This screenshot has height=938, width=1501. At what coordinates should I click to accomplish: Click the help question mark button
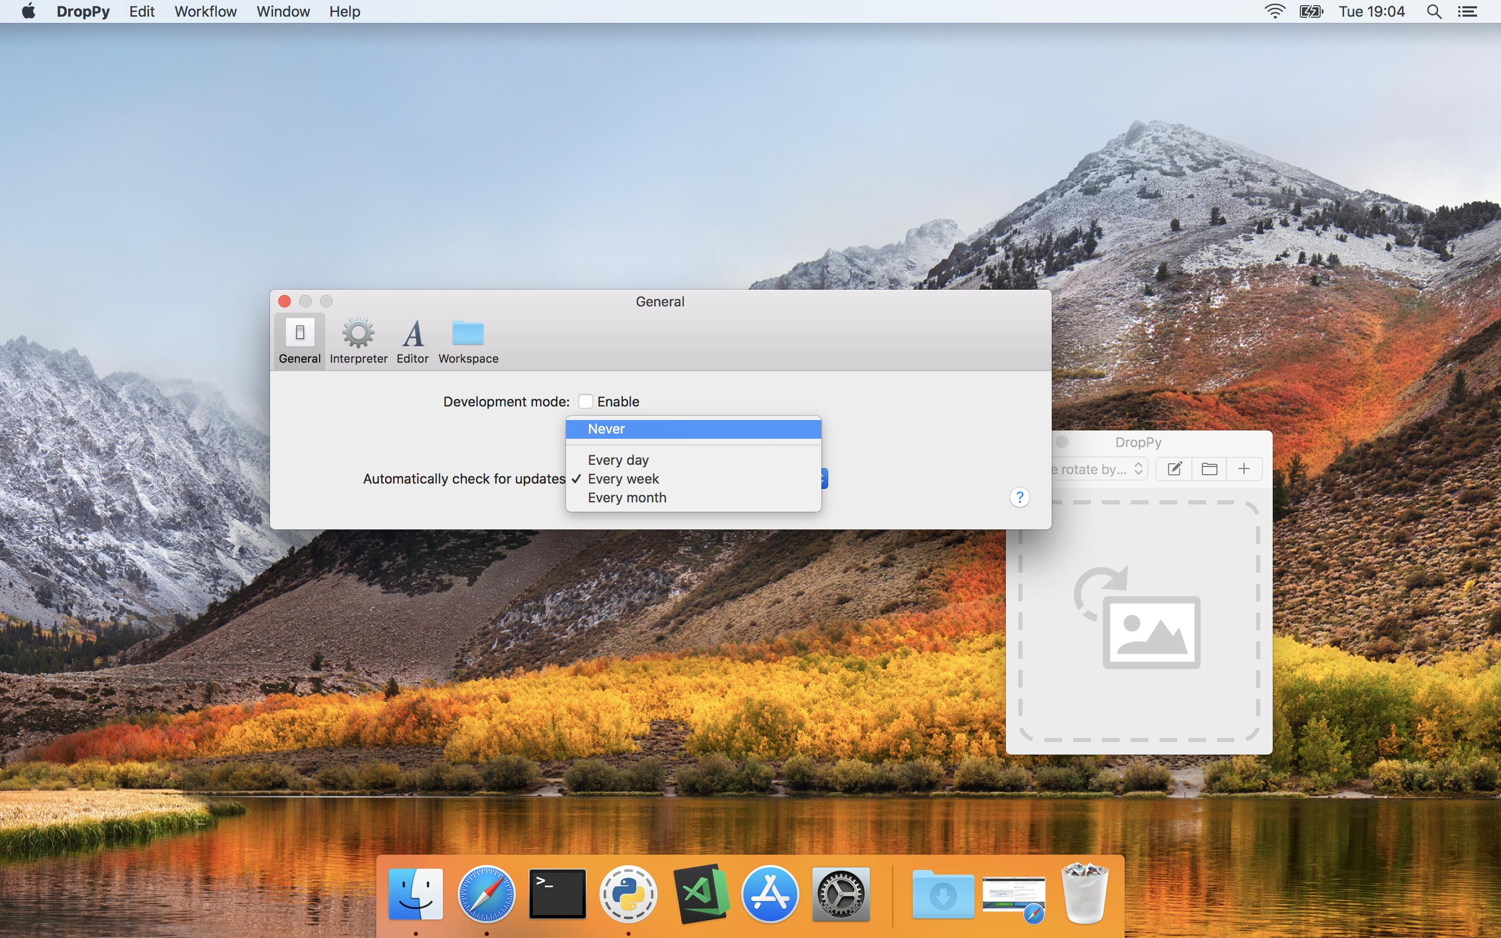click(1019, 497)
